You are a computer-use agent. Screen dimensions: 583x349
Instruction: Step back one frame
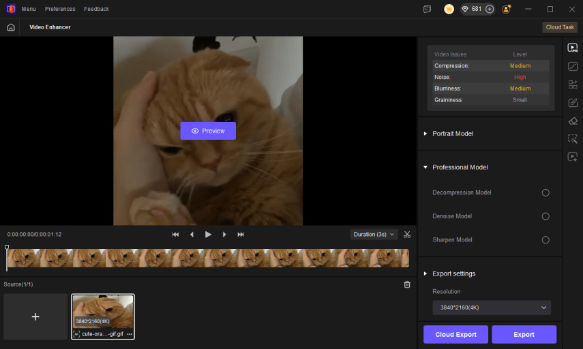click(192, 235)
